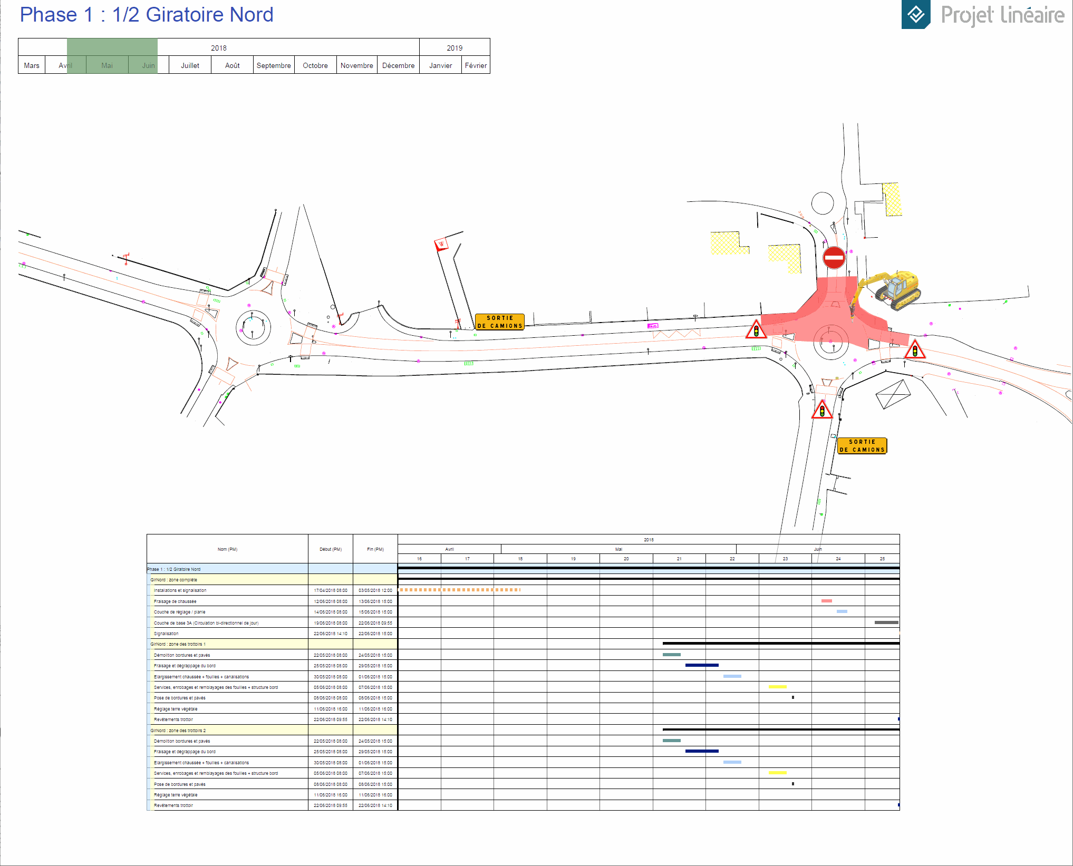The height and width of the screenshot is (866, 1073).
Task: Click Sortie de Camions sign on main road
Action: click(x=499, y=322)
